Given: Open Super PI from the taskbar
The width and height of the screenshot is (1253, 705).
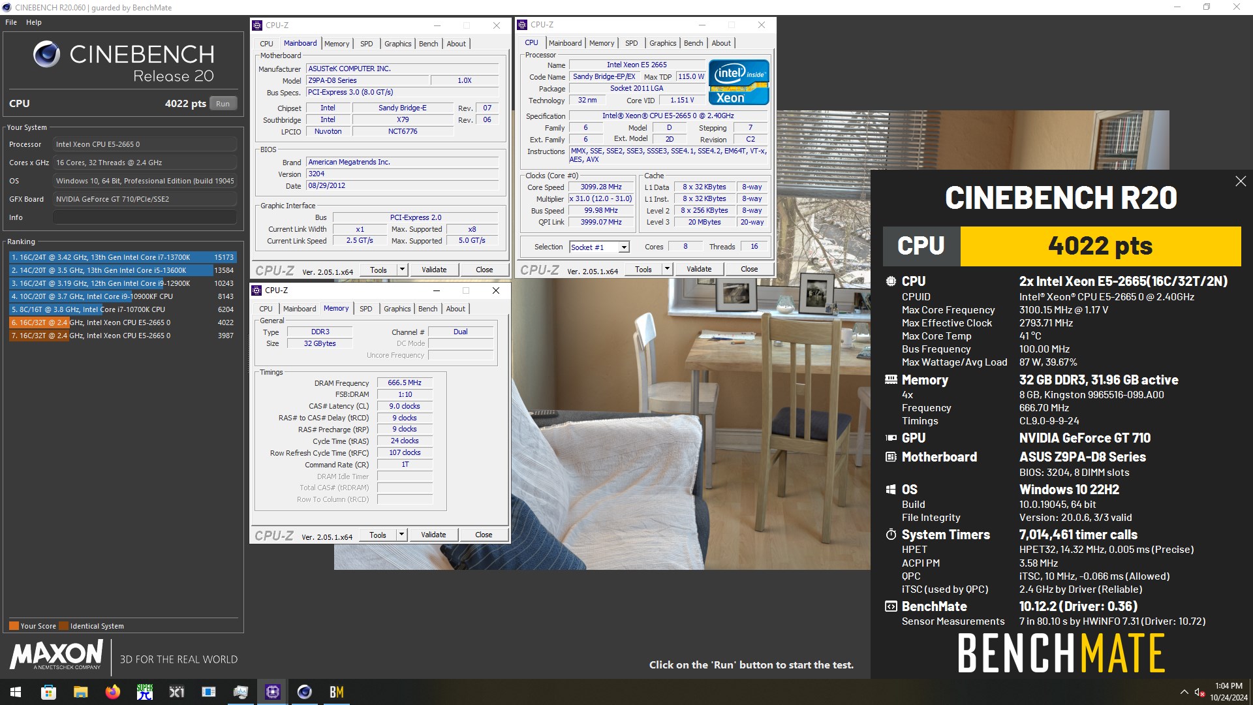Looking at the screenshot, I should pyautogui.click(x=144, y=692).
